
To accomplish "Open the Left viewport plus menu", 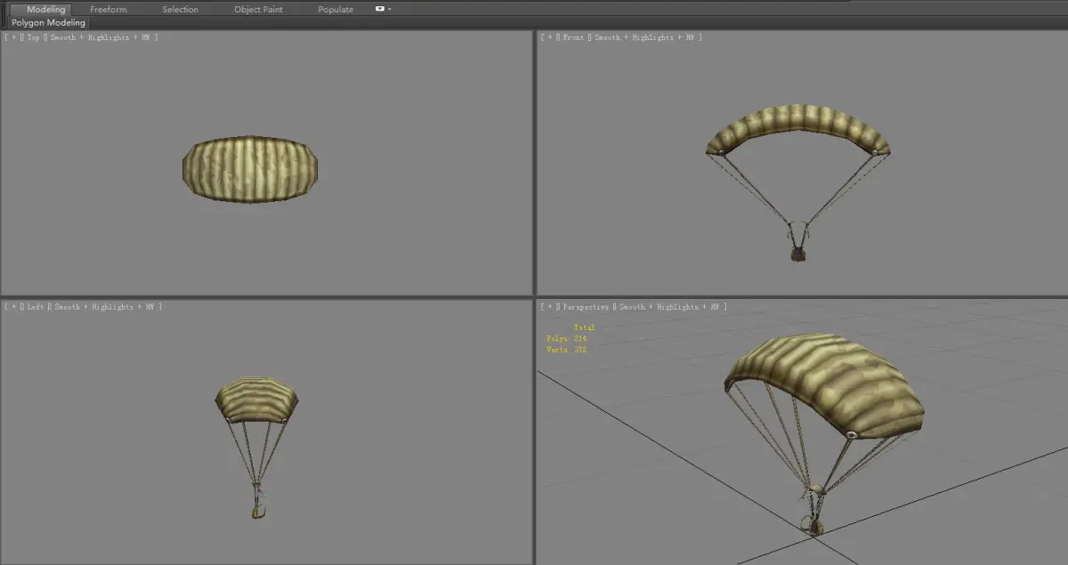I will tap(13, 307).
